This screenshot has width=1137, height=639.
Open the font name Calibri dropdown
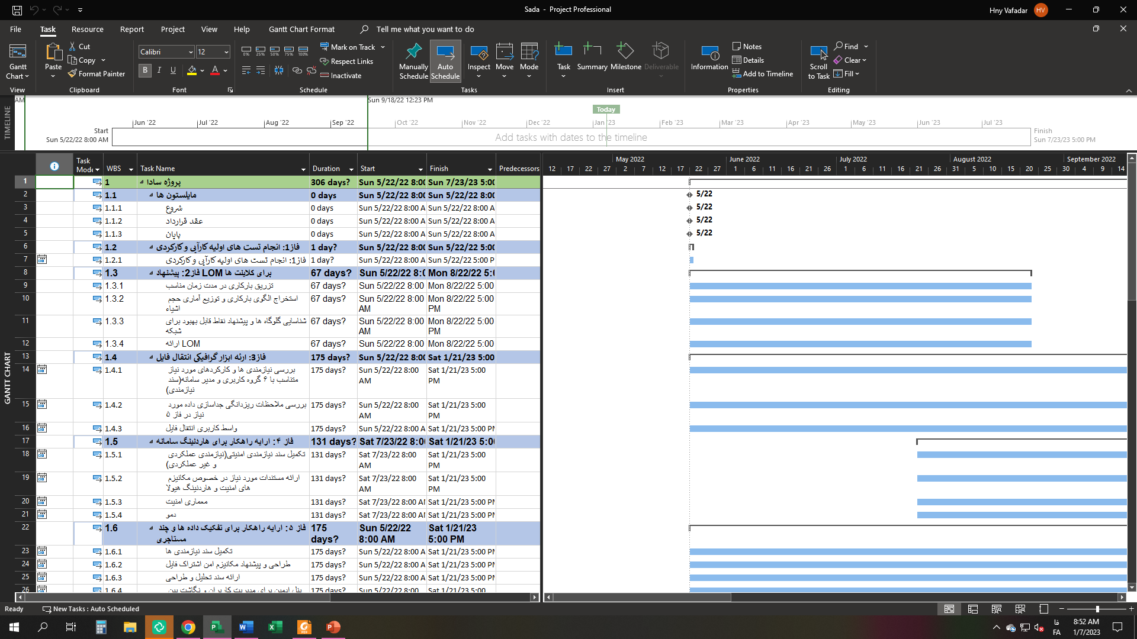pyautogui.click(x=190, y=52)
